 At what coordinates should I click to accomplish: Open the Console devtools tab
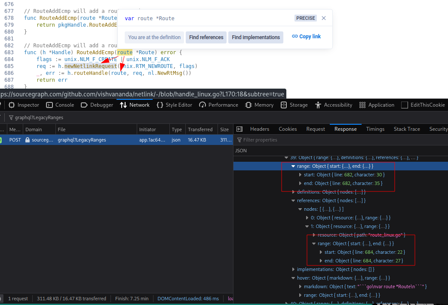[x=60, y=105]
